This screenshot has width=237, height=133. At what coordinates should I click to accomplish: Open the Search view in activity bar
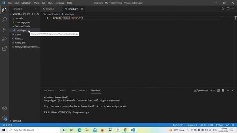tap(4, 19)
